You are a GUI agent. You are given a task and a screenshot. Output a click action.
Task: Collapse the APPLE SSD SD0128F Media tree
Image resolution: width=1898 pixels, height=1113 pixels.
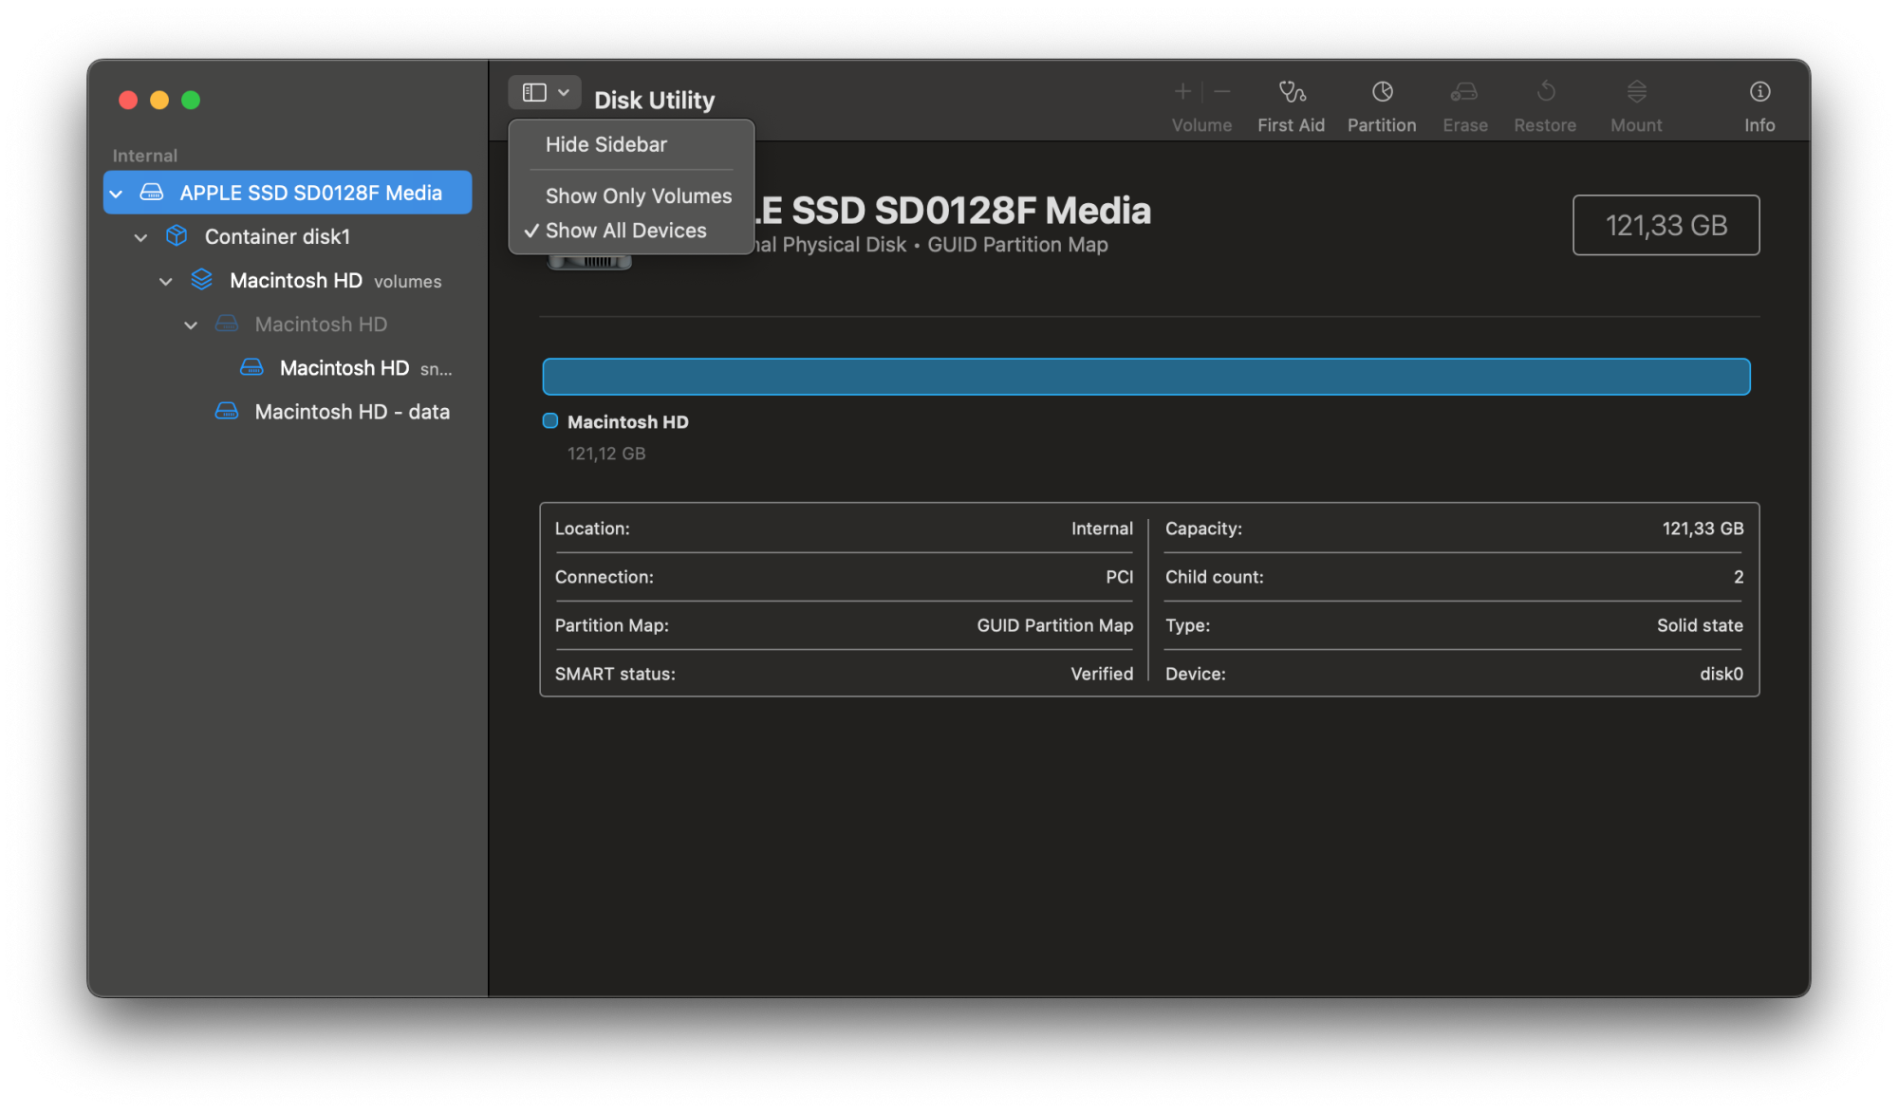(117, 194)
